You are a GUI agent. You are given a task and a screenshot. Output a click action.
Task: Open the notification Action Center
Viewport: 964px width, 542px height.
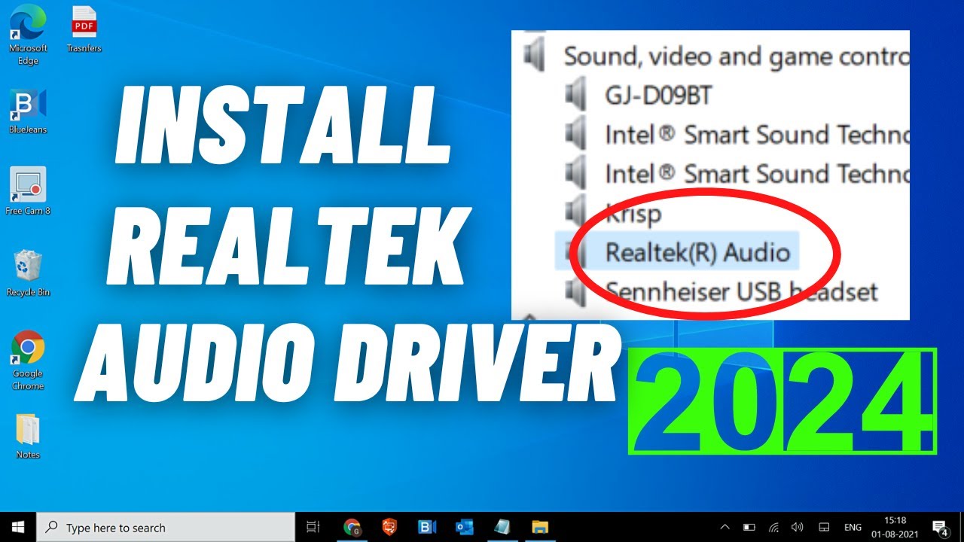[x=940, y=527]
